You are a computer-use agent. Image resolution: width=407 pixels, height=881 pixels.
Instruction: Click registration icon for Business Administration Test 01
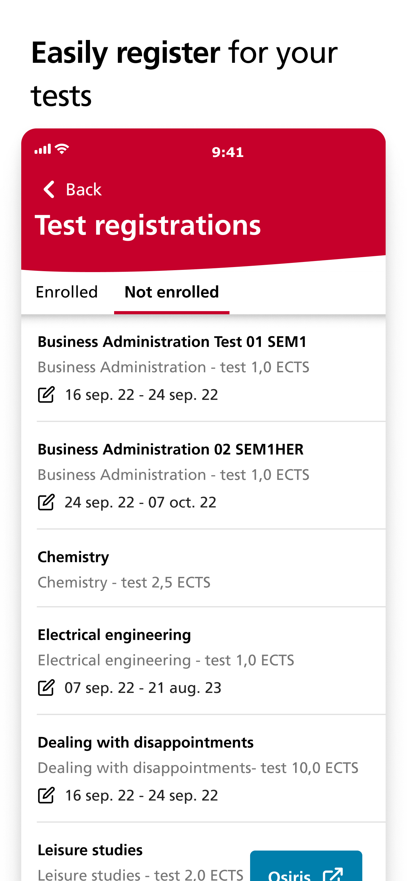click(46, 395)
